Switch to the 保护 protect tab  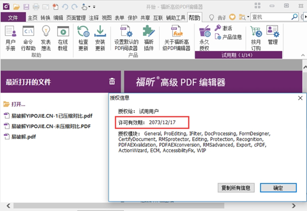click(132, 18)
